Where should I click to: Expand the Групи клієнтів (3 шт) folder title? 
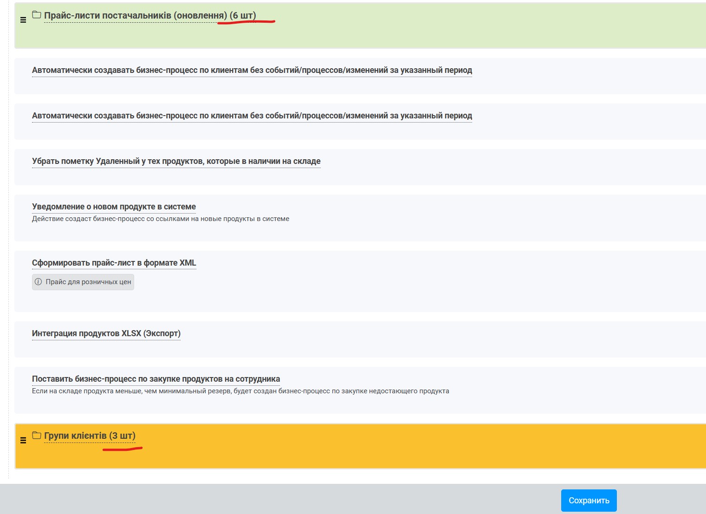pyautogui.click(x=90, y=436)
